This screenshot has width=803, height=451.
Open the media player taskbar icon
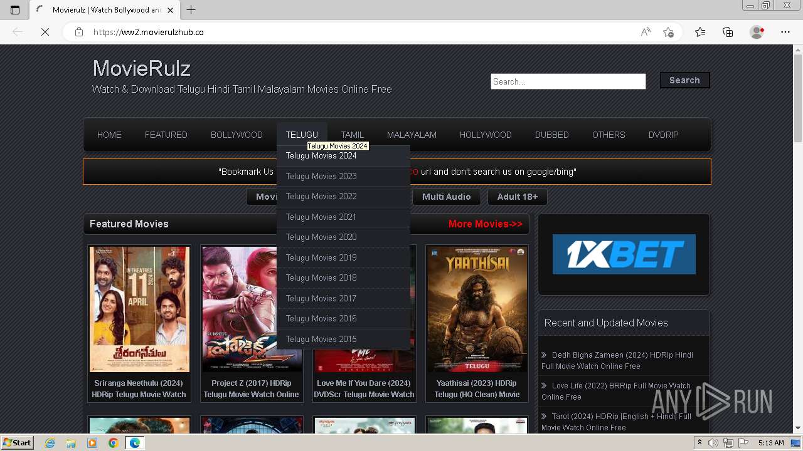[x=92, y=443]
